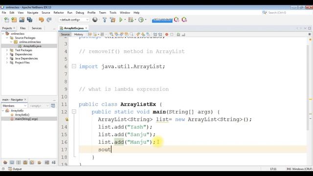The image size is (313, 176).
Task: Toggle Rectangular Selection in editor toolbar
Action: coord(132,34)
